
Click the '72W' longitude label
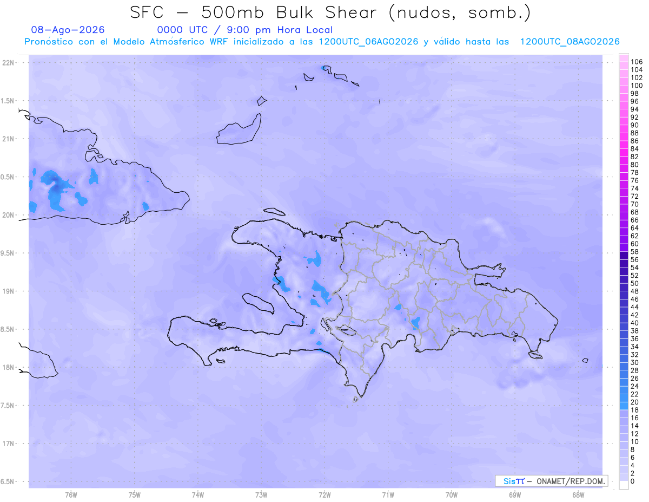pos(325,494)
